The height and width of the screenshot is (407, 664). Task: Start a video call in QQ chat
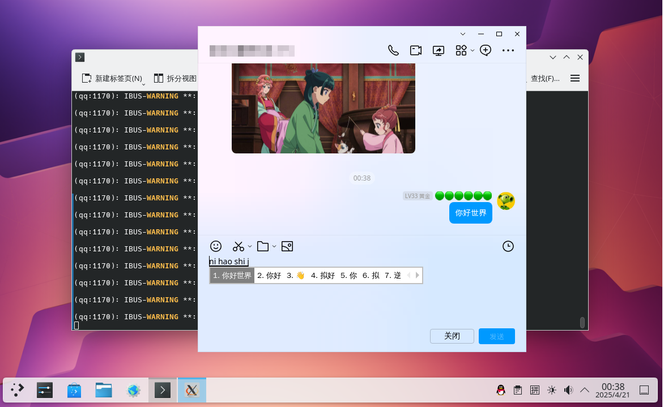pyautogui.click(x=416, y=50)
